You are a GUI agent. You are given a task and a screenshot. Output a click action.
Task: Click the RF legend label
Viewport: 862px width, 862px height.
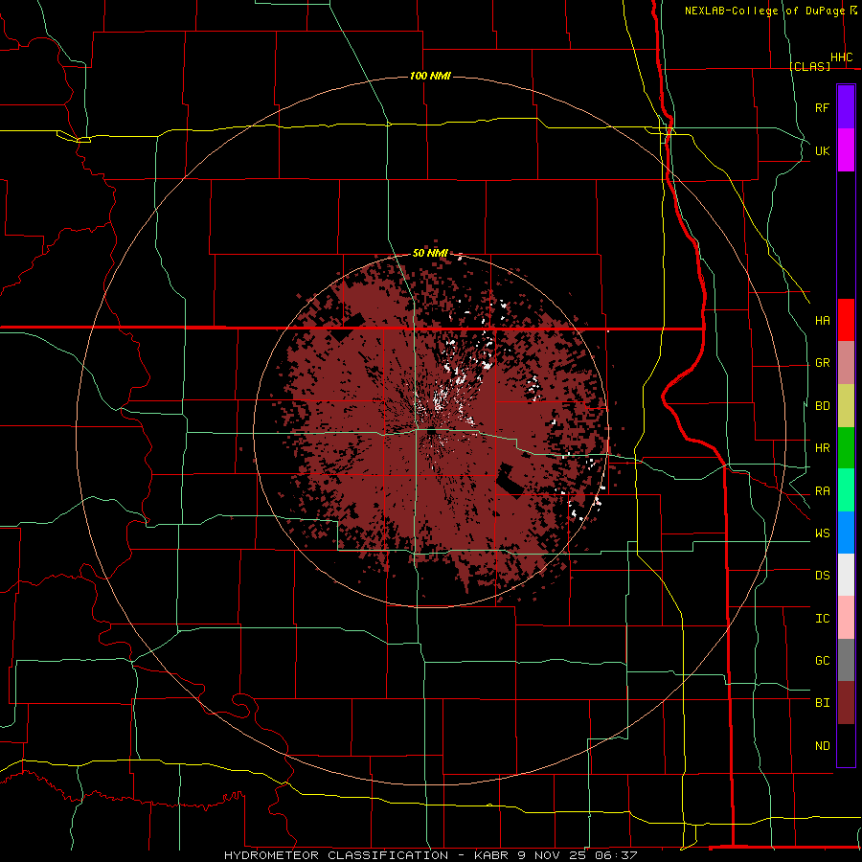tap(823, 108)
